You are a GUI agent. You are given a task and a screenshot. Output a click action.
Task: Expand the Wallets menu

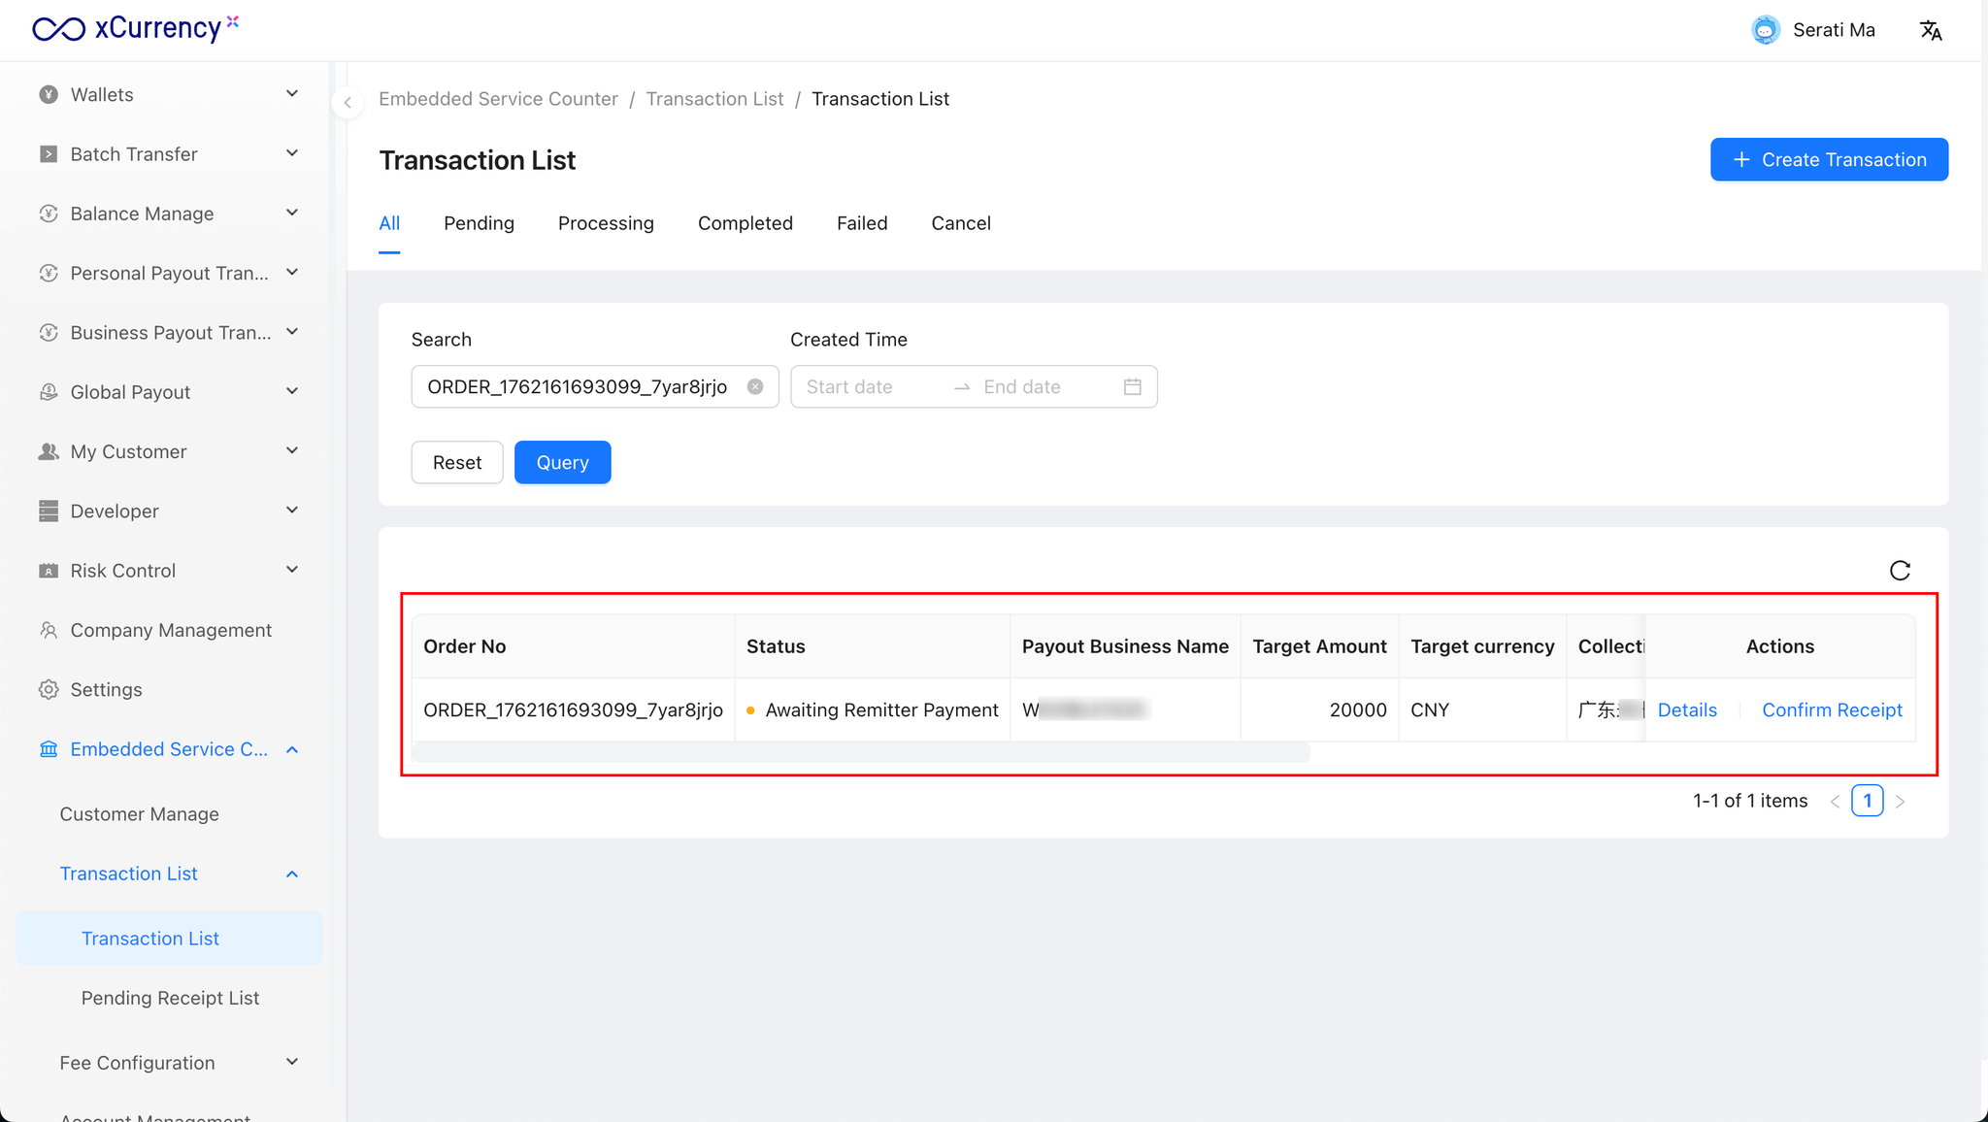click(x=168, y=94)
